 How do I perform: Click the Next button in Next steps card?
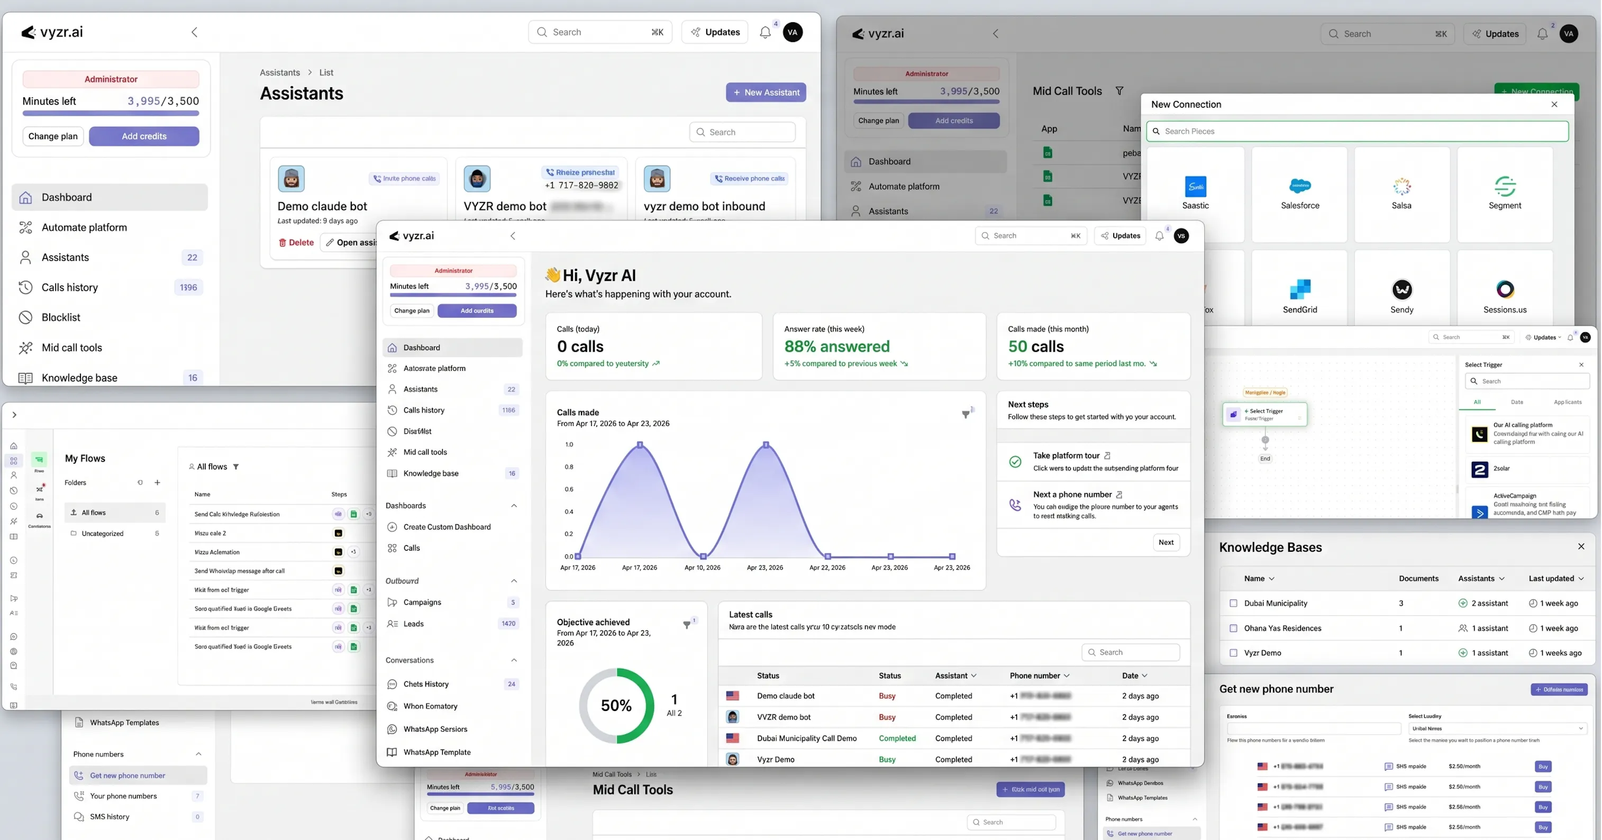coord(1166,542)
